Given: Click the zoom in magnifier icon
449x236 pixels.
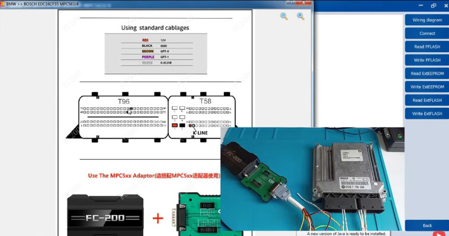Looking at the screenshot, I should pyautogui.click(x=300, y=16).
